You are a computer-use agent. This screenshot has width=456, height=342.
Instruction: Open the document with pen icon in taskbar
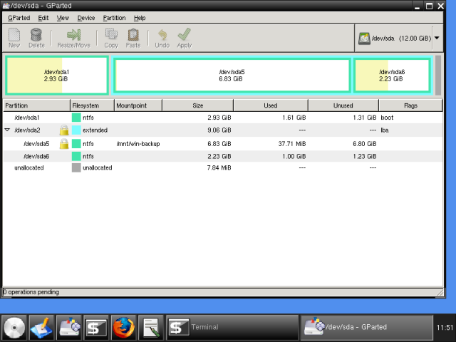[x=151, y=328]
